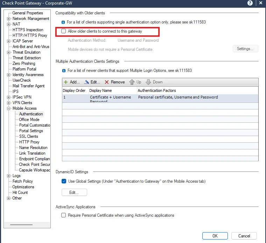Click the Cancel button

click(244, 236)
